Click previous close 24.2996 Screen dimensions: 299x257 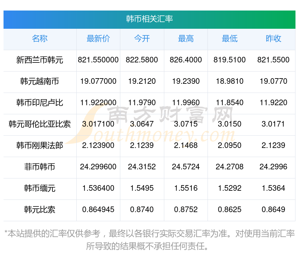273,167
